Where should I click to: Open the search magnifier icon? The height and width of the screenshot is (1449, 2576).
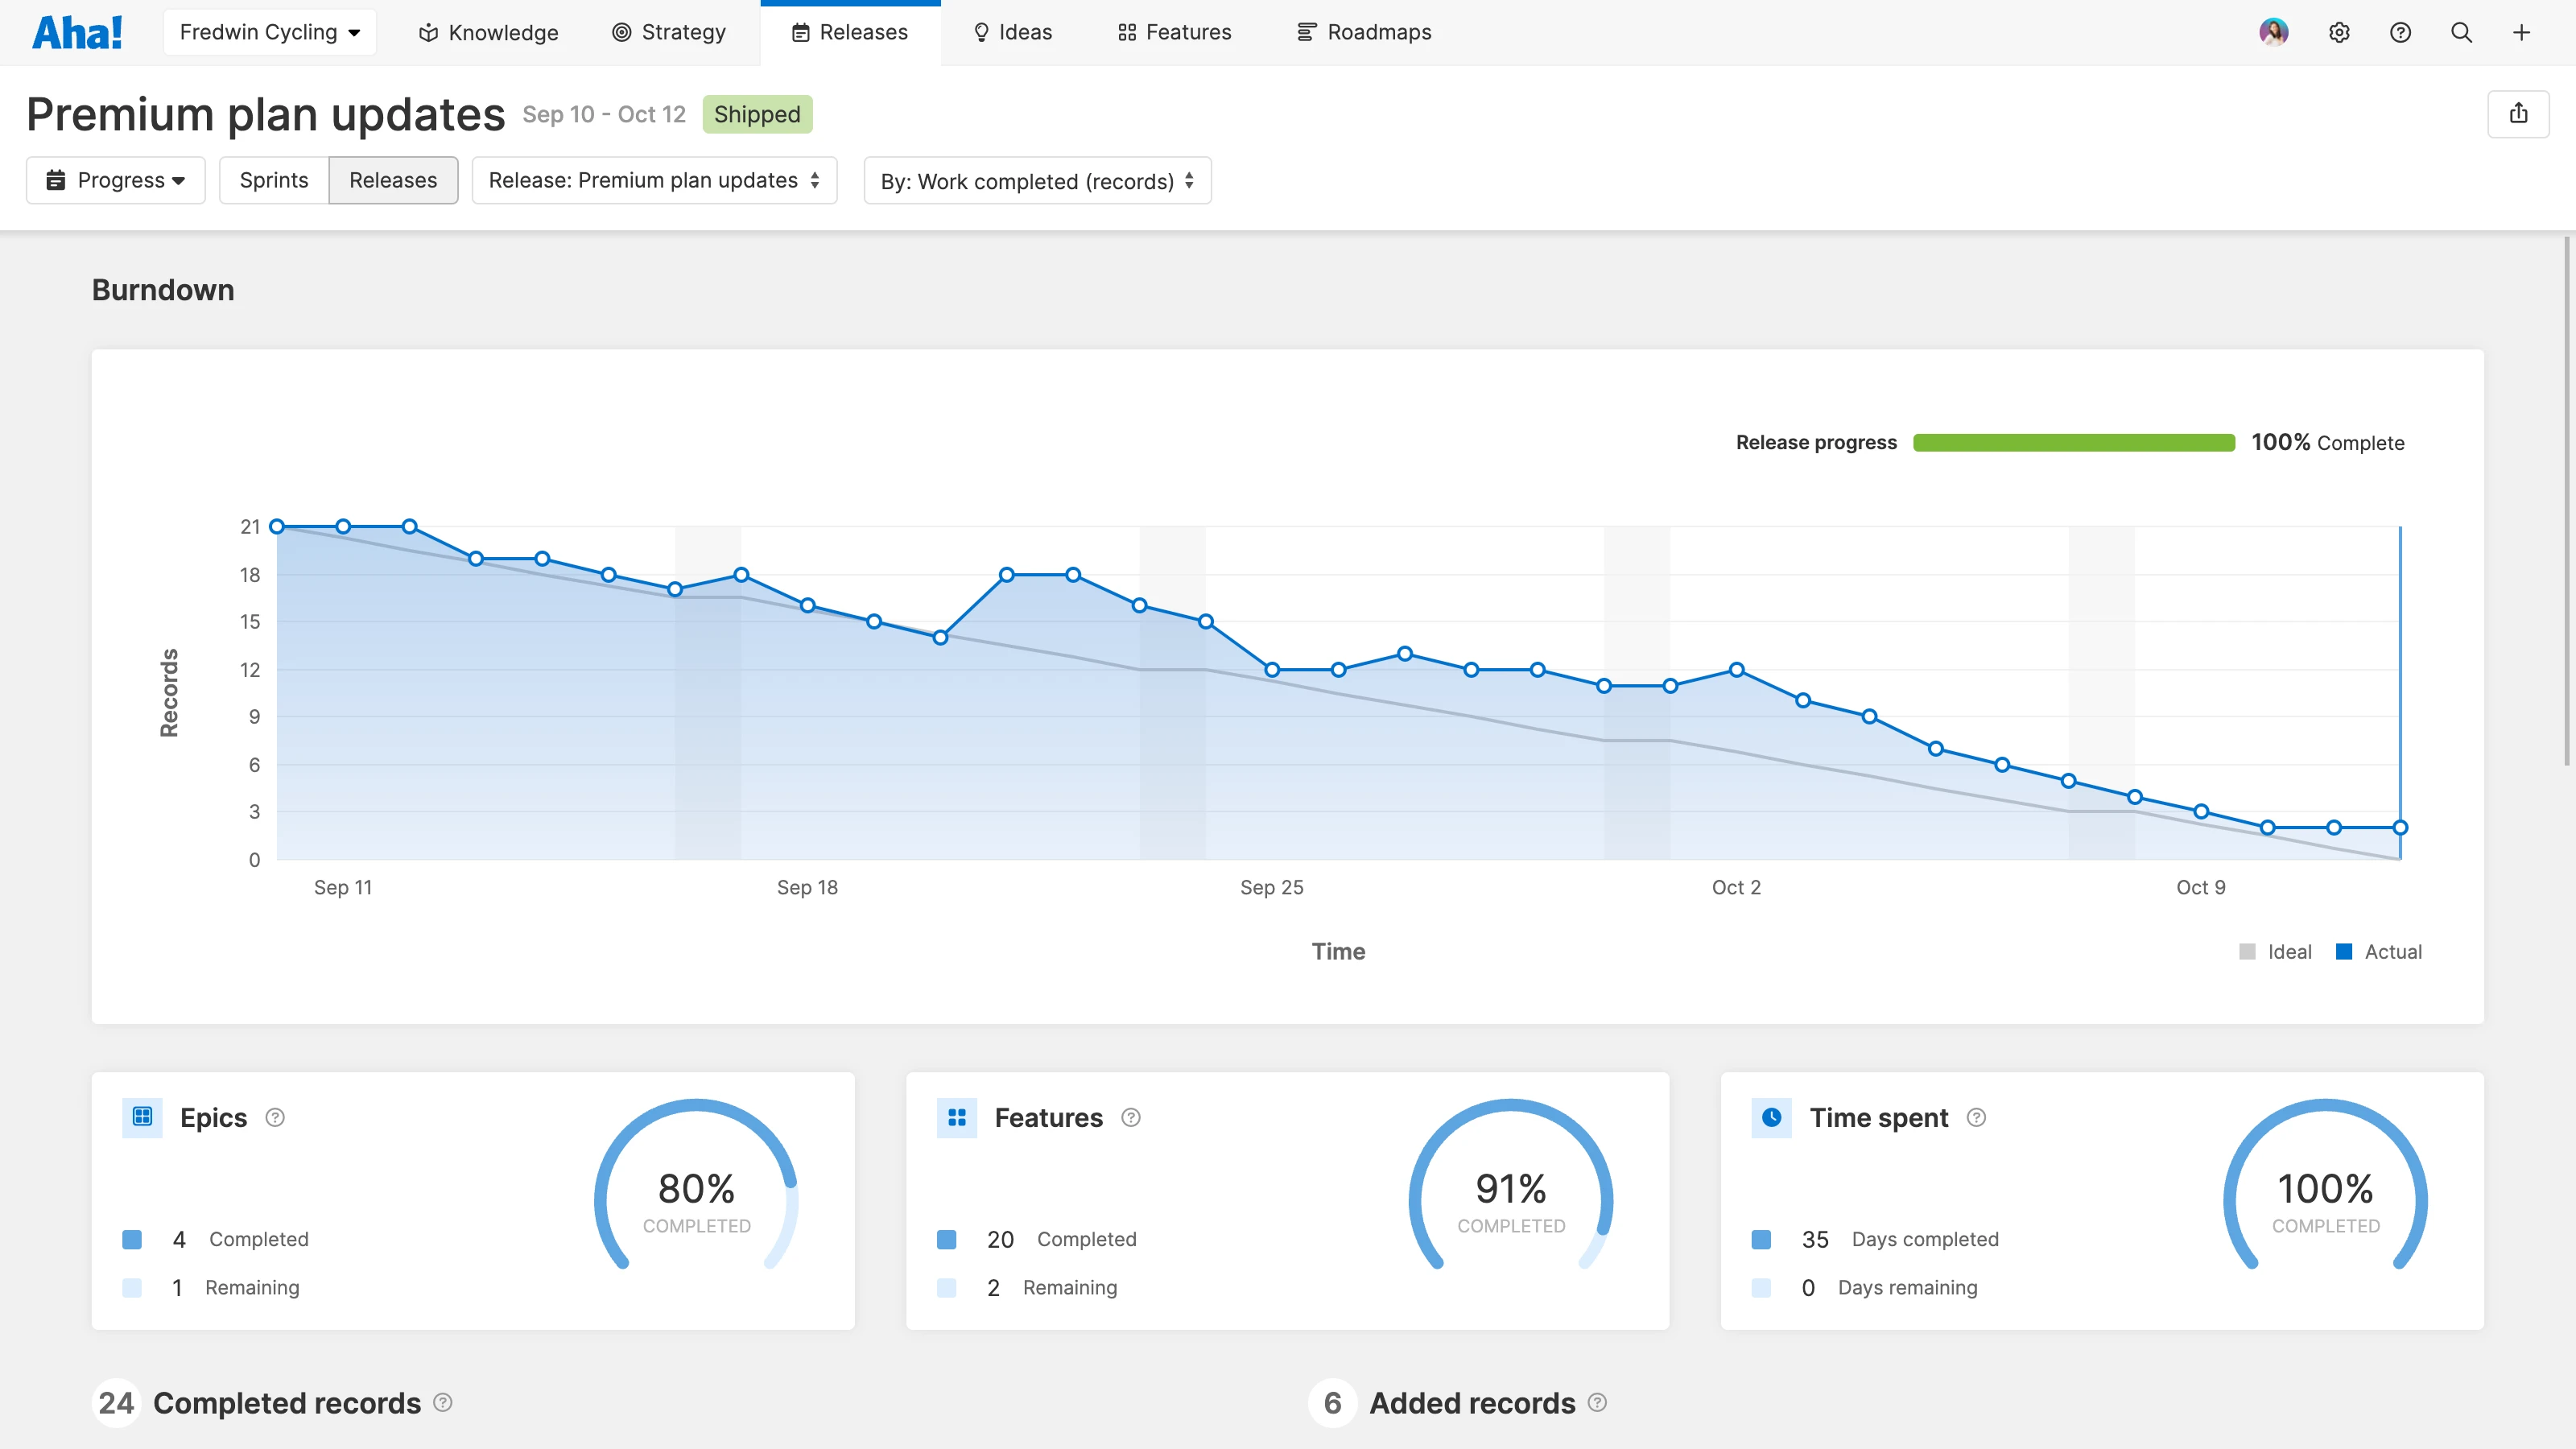[2461, 32]
